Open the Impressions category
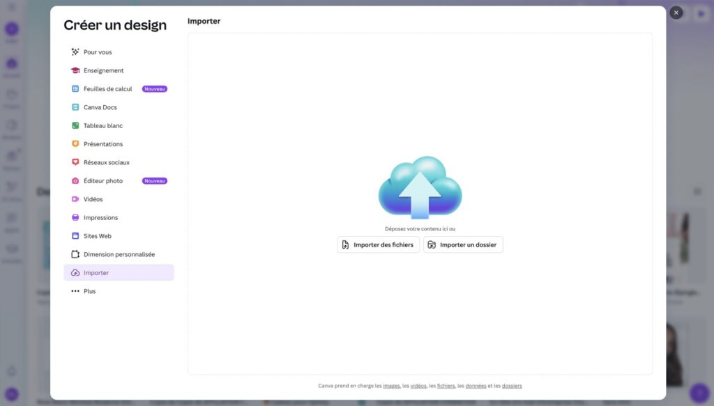Image resolution: width=714 pixels, height=406 pixels. point(100,217)
